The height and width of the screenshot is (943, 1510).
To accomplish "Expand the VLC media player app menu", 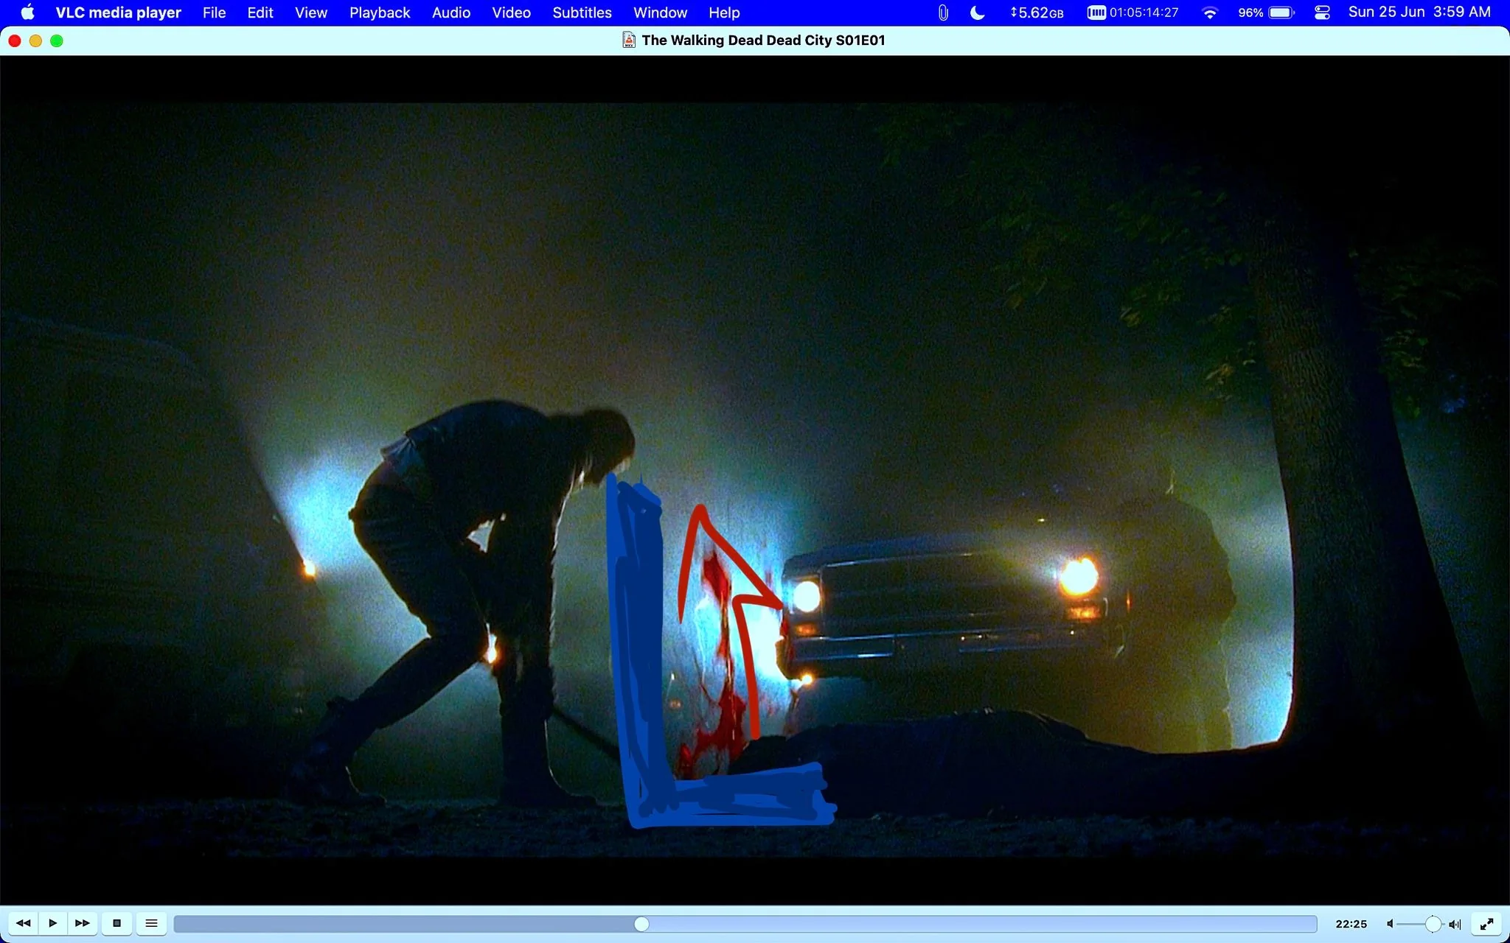I will [x=118, y=13].
